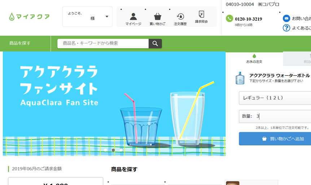
Task: Switch to the お水の注文 tab
Action: pos(254,59)
